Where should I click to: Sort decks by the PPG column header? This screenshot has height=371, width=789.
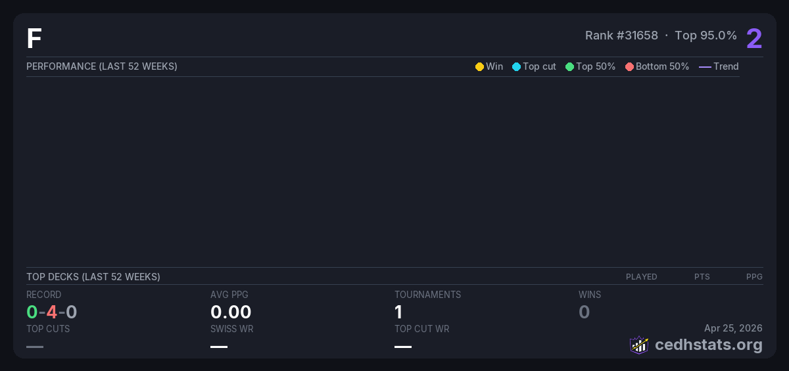[754, 277]
